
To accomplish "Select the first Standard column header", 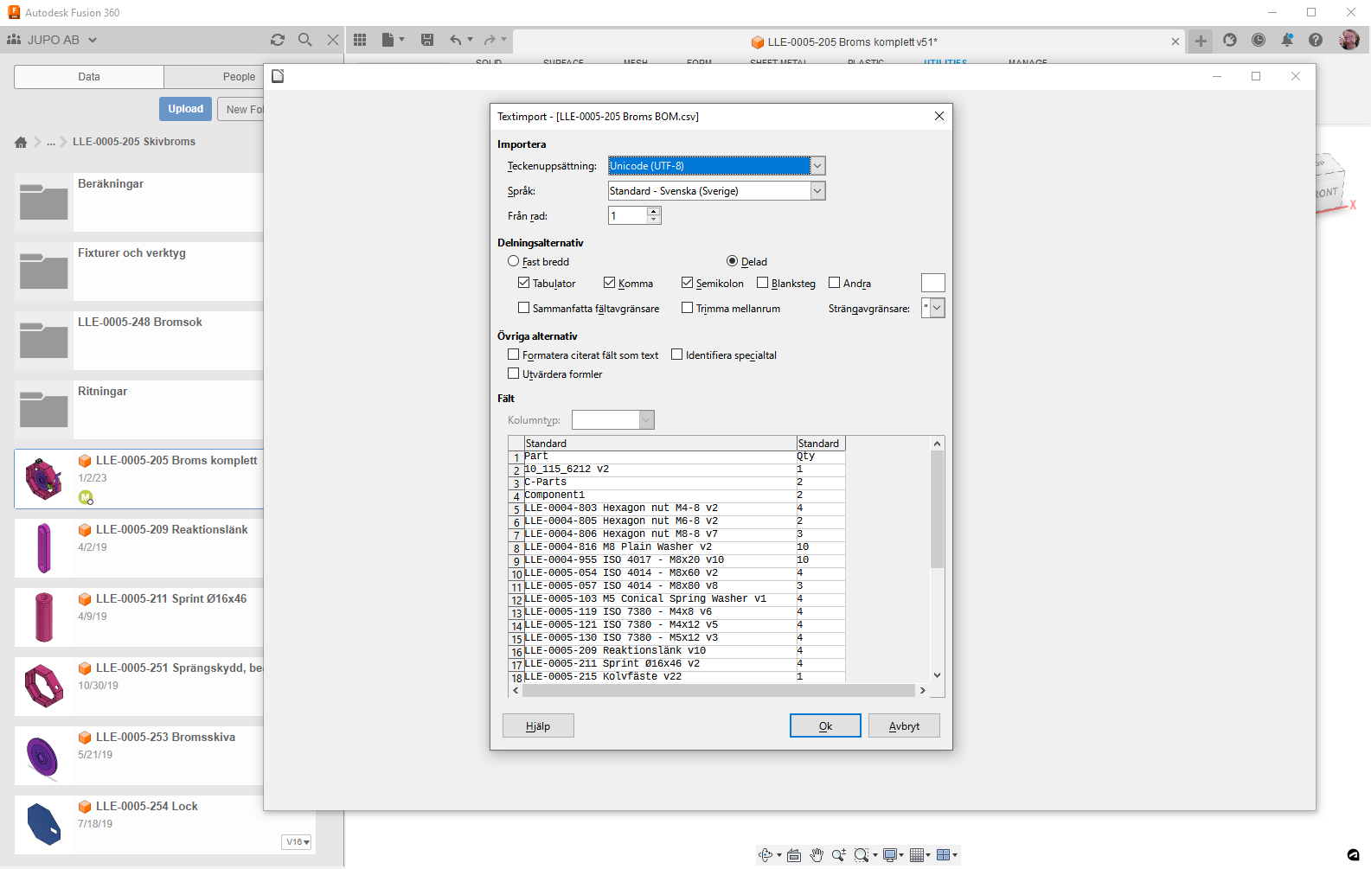I will tap(660, 444).
